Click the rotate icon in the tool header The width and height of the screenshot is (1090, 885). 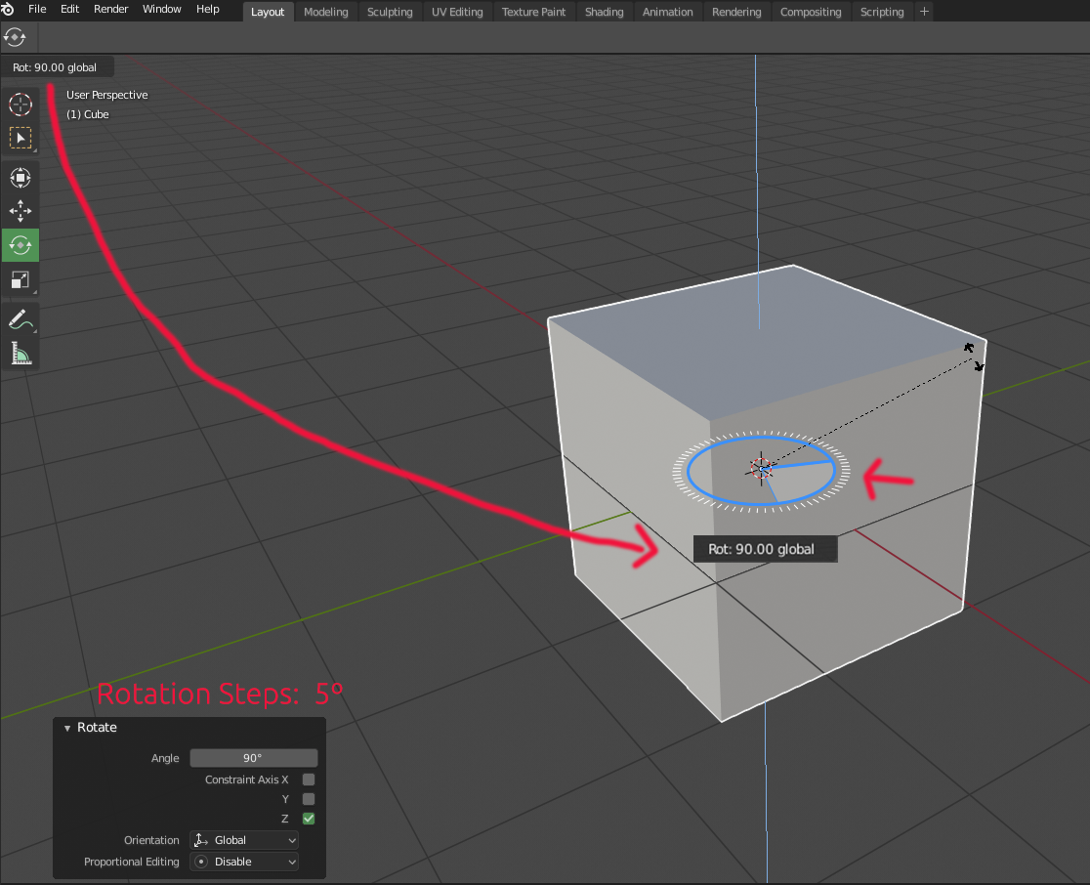click(x=15, y=37)
